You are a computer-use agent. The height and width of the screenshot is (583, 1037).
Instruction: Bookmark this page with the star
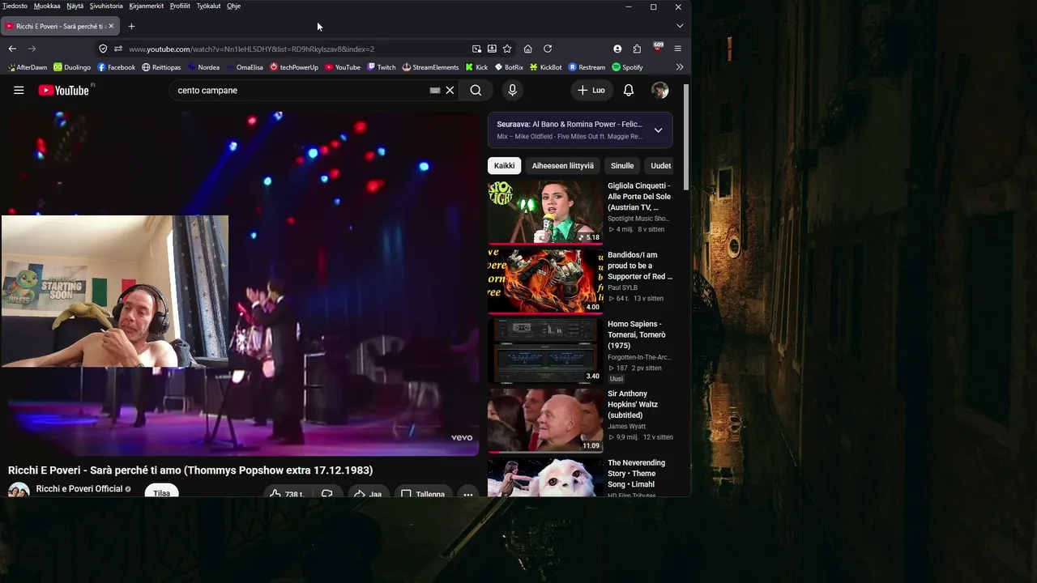point(507,49)
